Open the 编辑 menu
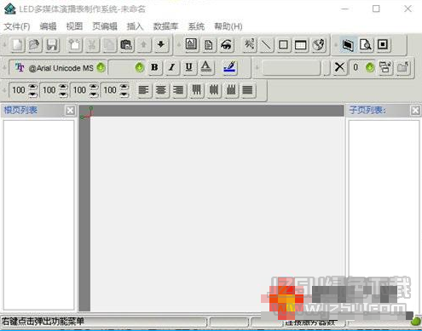 click(x=48, y=26)
